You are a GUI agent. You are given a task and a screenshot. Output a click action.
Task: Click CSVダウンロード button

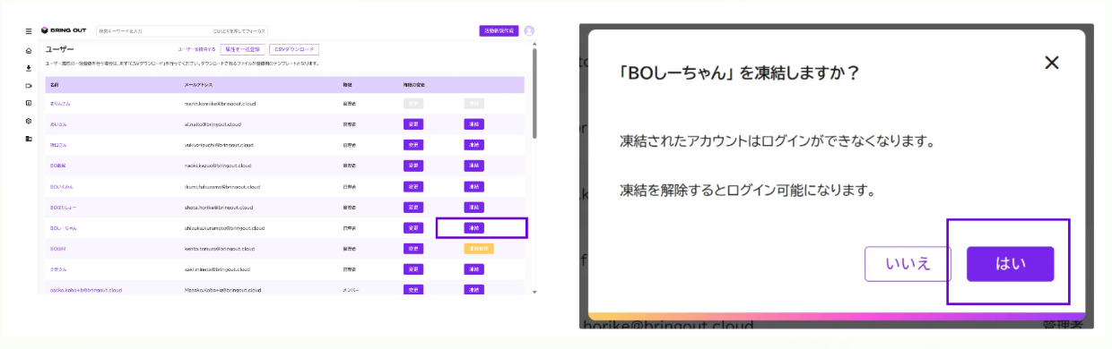point(294,50)
